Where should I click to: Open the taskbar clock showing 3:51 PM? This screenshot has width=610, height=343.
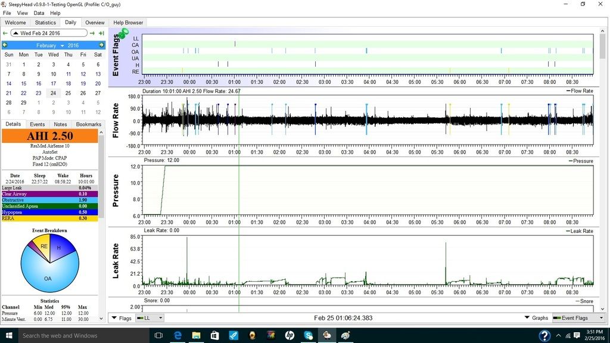595,335
